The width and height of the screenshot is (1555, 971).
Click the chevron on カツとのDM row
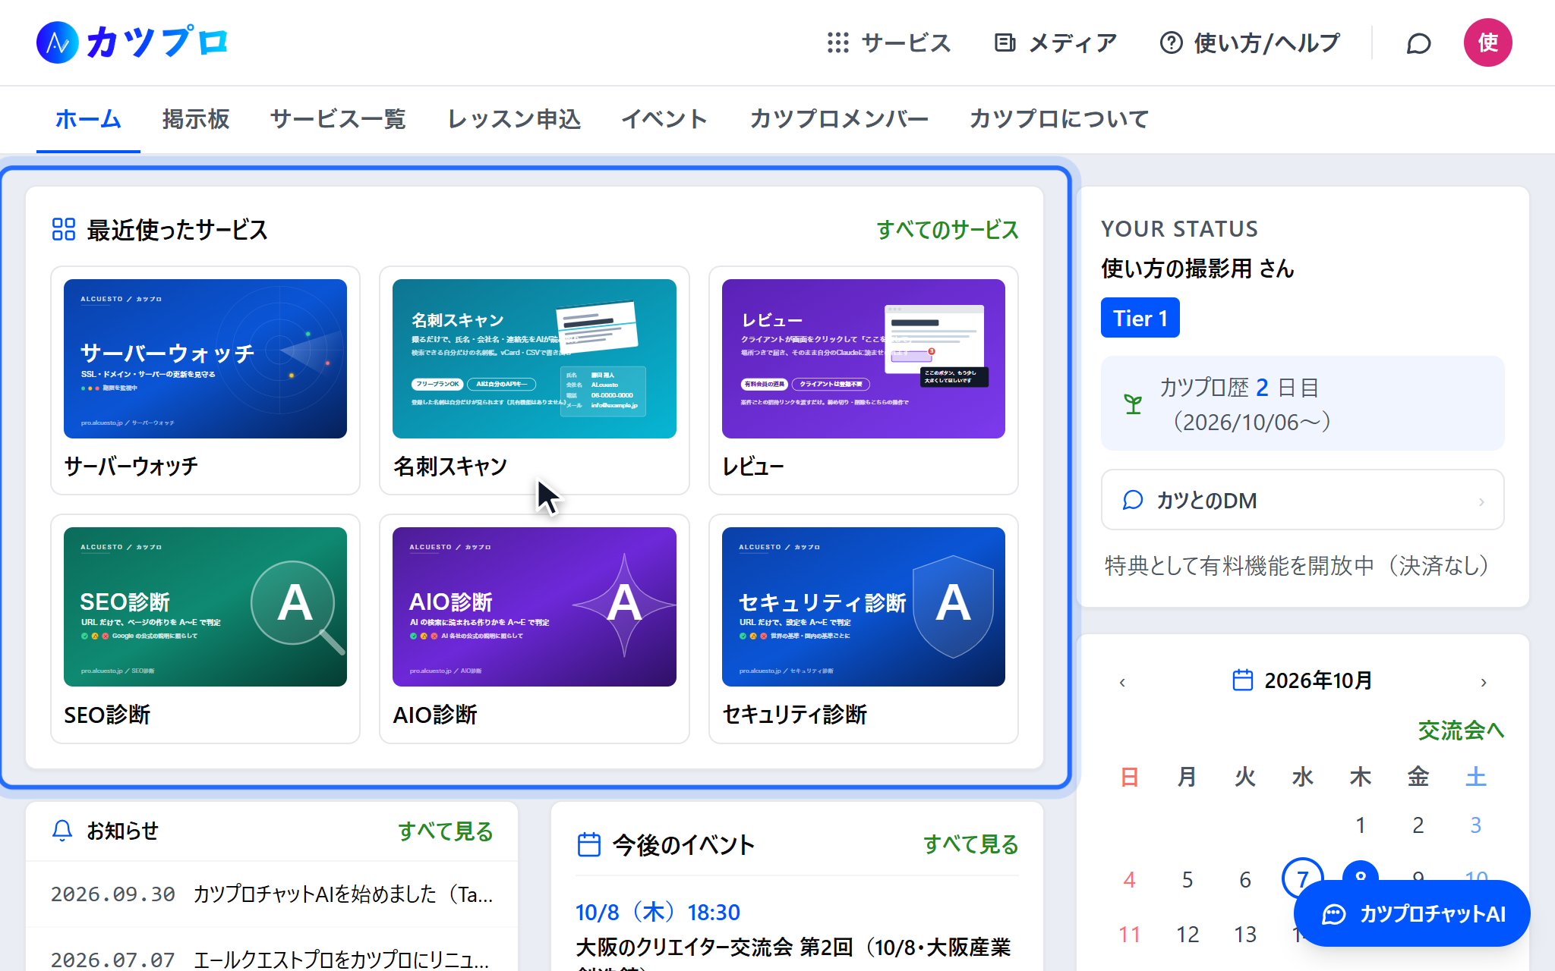(x=1481, y=501)
